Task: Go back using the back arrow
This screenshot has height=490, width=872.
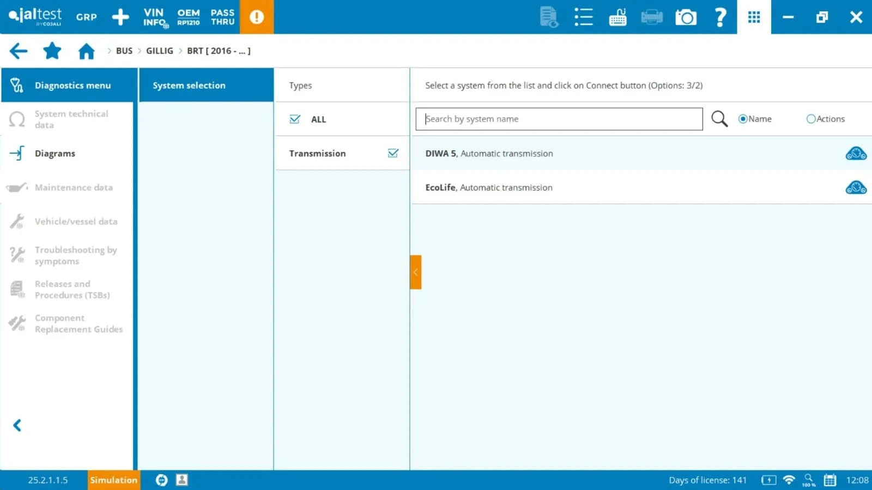Action: tap(19, 51)
